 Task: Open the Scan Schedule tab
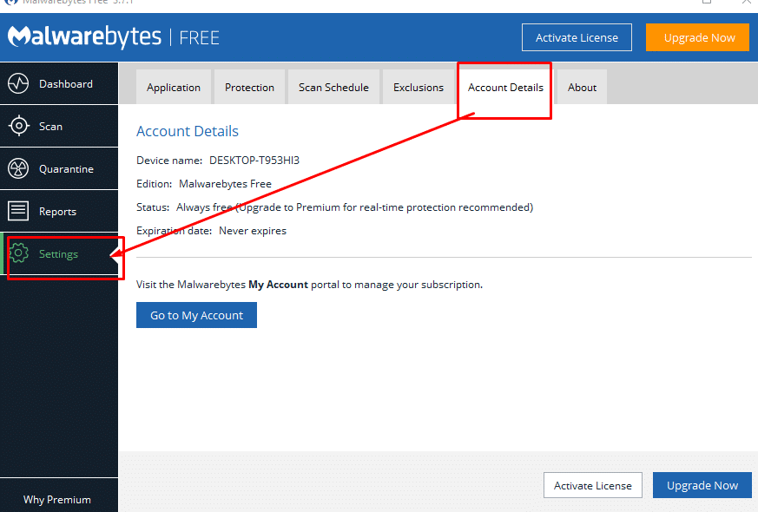pyautogui.click(x=333, y=87)
